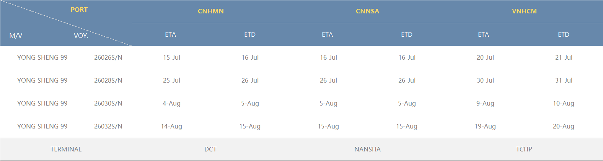Click YONG SHENG 99 in first row
Image resolution: width=603 pixels, height=161 pixels.
point(42,57)
